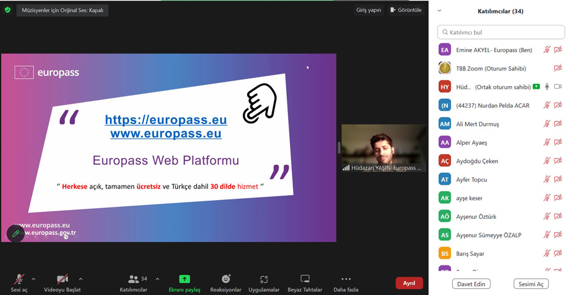
Task: Select participant Ayfer Topcu
Action: tap(501, 179)
